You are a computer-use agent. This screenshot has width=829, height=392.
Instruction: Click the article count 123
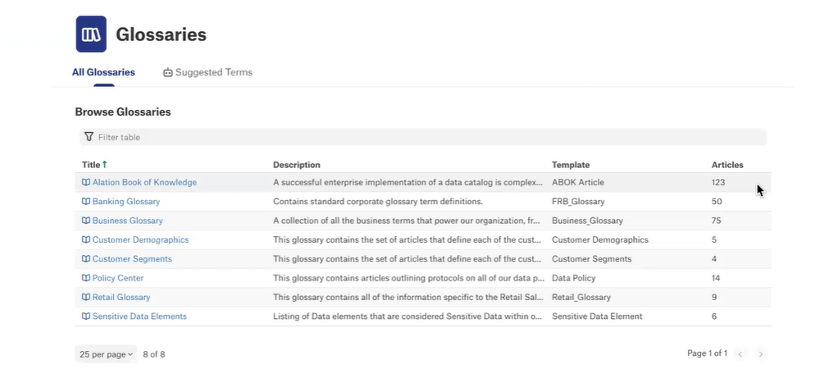click(718, 182)
